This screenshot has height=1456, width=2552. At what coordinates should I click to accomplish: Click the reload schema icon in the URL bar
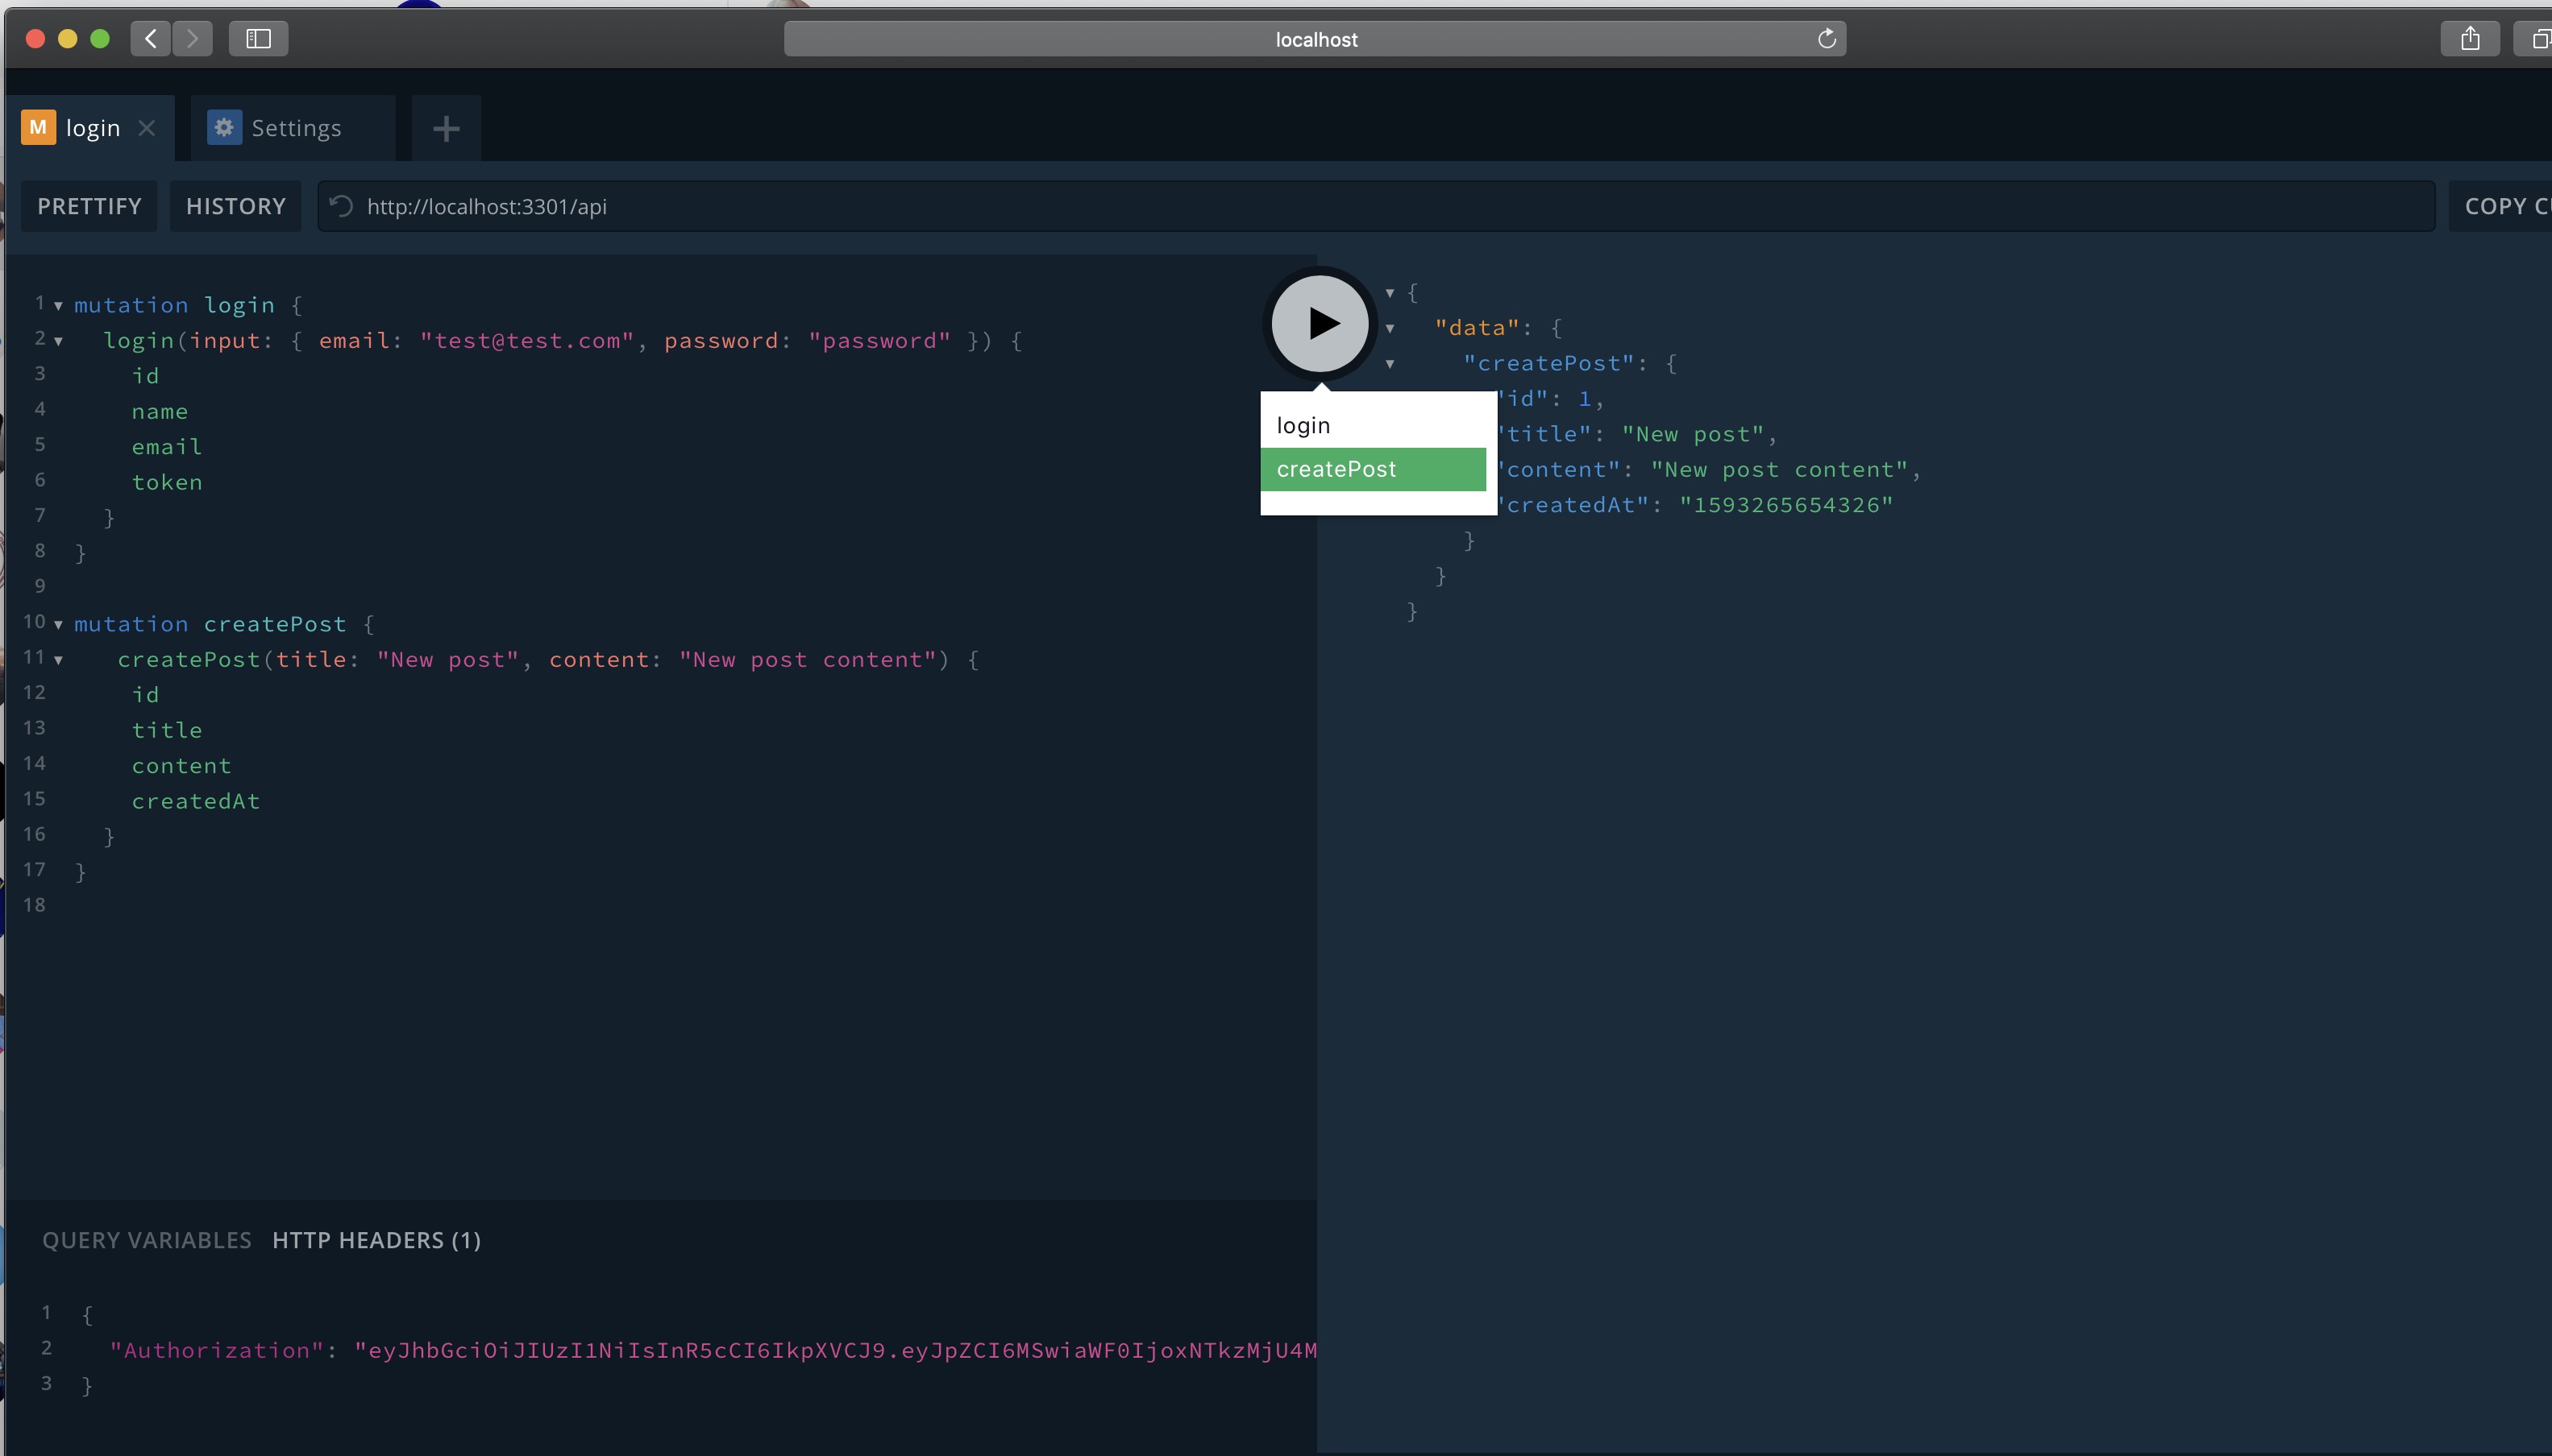[341, 206]
